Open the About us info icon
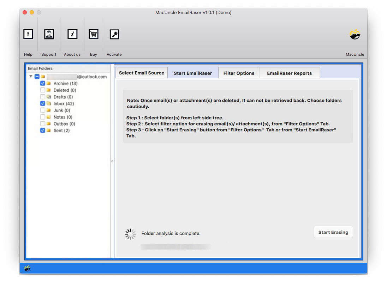The width and height of the screenshot is (387, 282). click(x=72, y=34)
